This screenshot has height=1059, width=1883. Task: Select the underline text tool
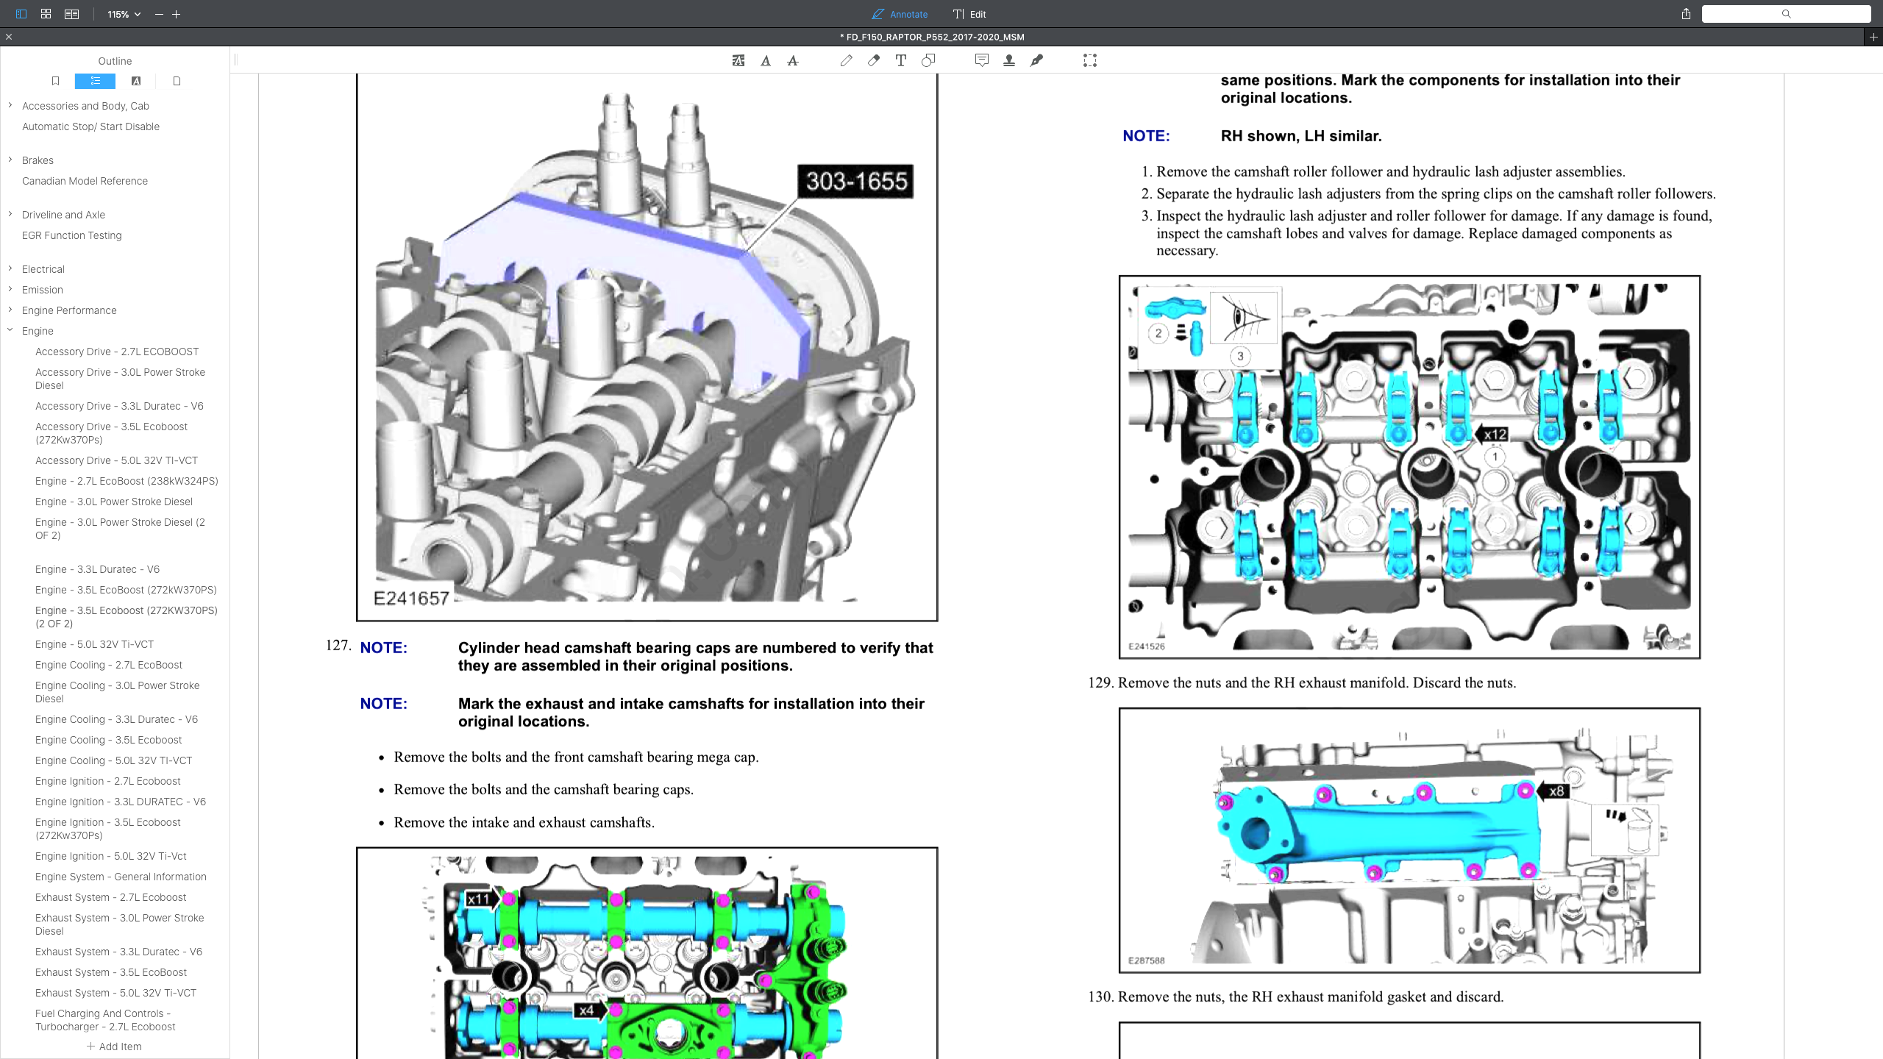click(766, 60)
